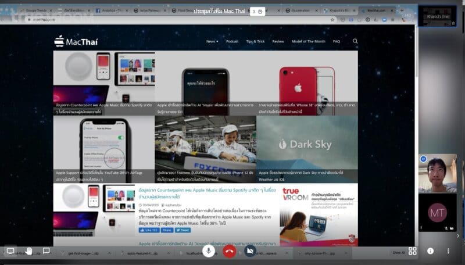Mute the microphone in the meeting
This screenshot has height=265, width=465.
click(x=209, y=252)
